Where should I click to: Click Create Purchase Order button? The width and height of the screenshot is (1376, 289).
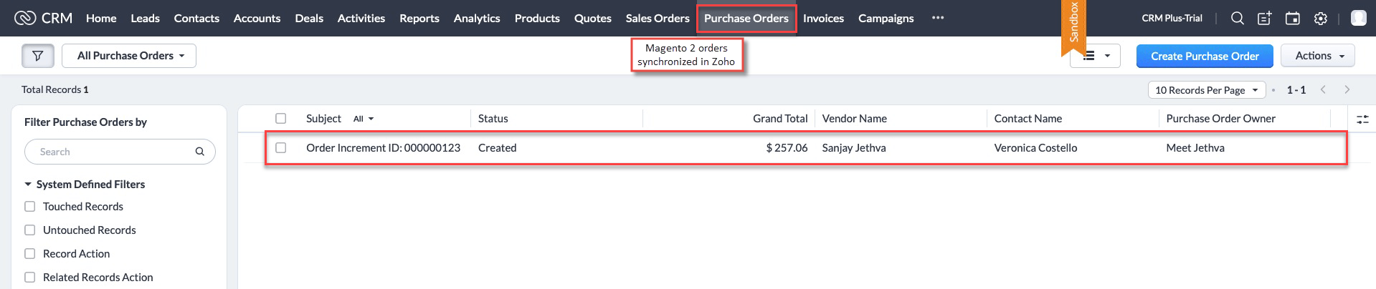pos(1205,56)
